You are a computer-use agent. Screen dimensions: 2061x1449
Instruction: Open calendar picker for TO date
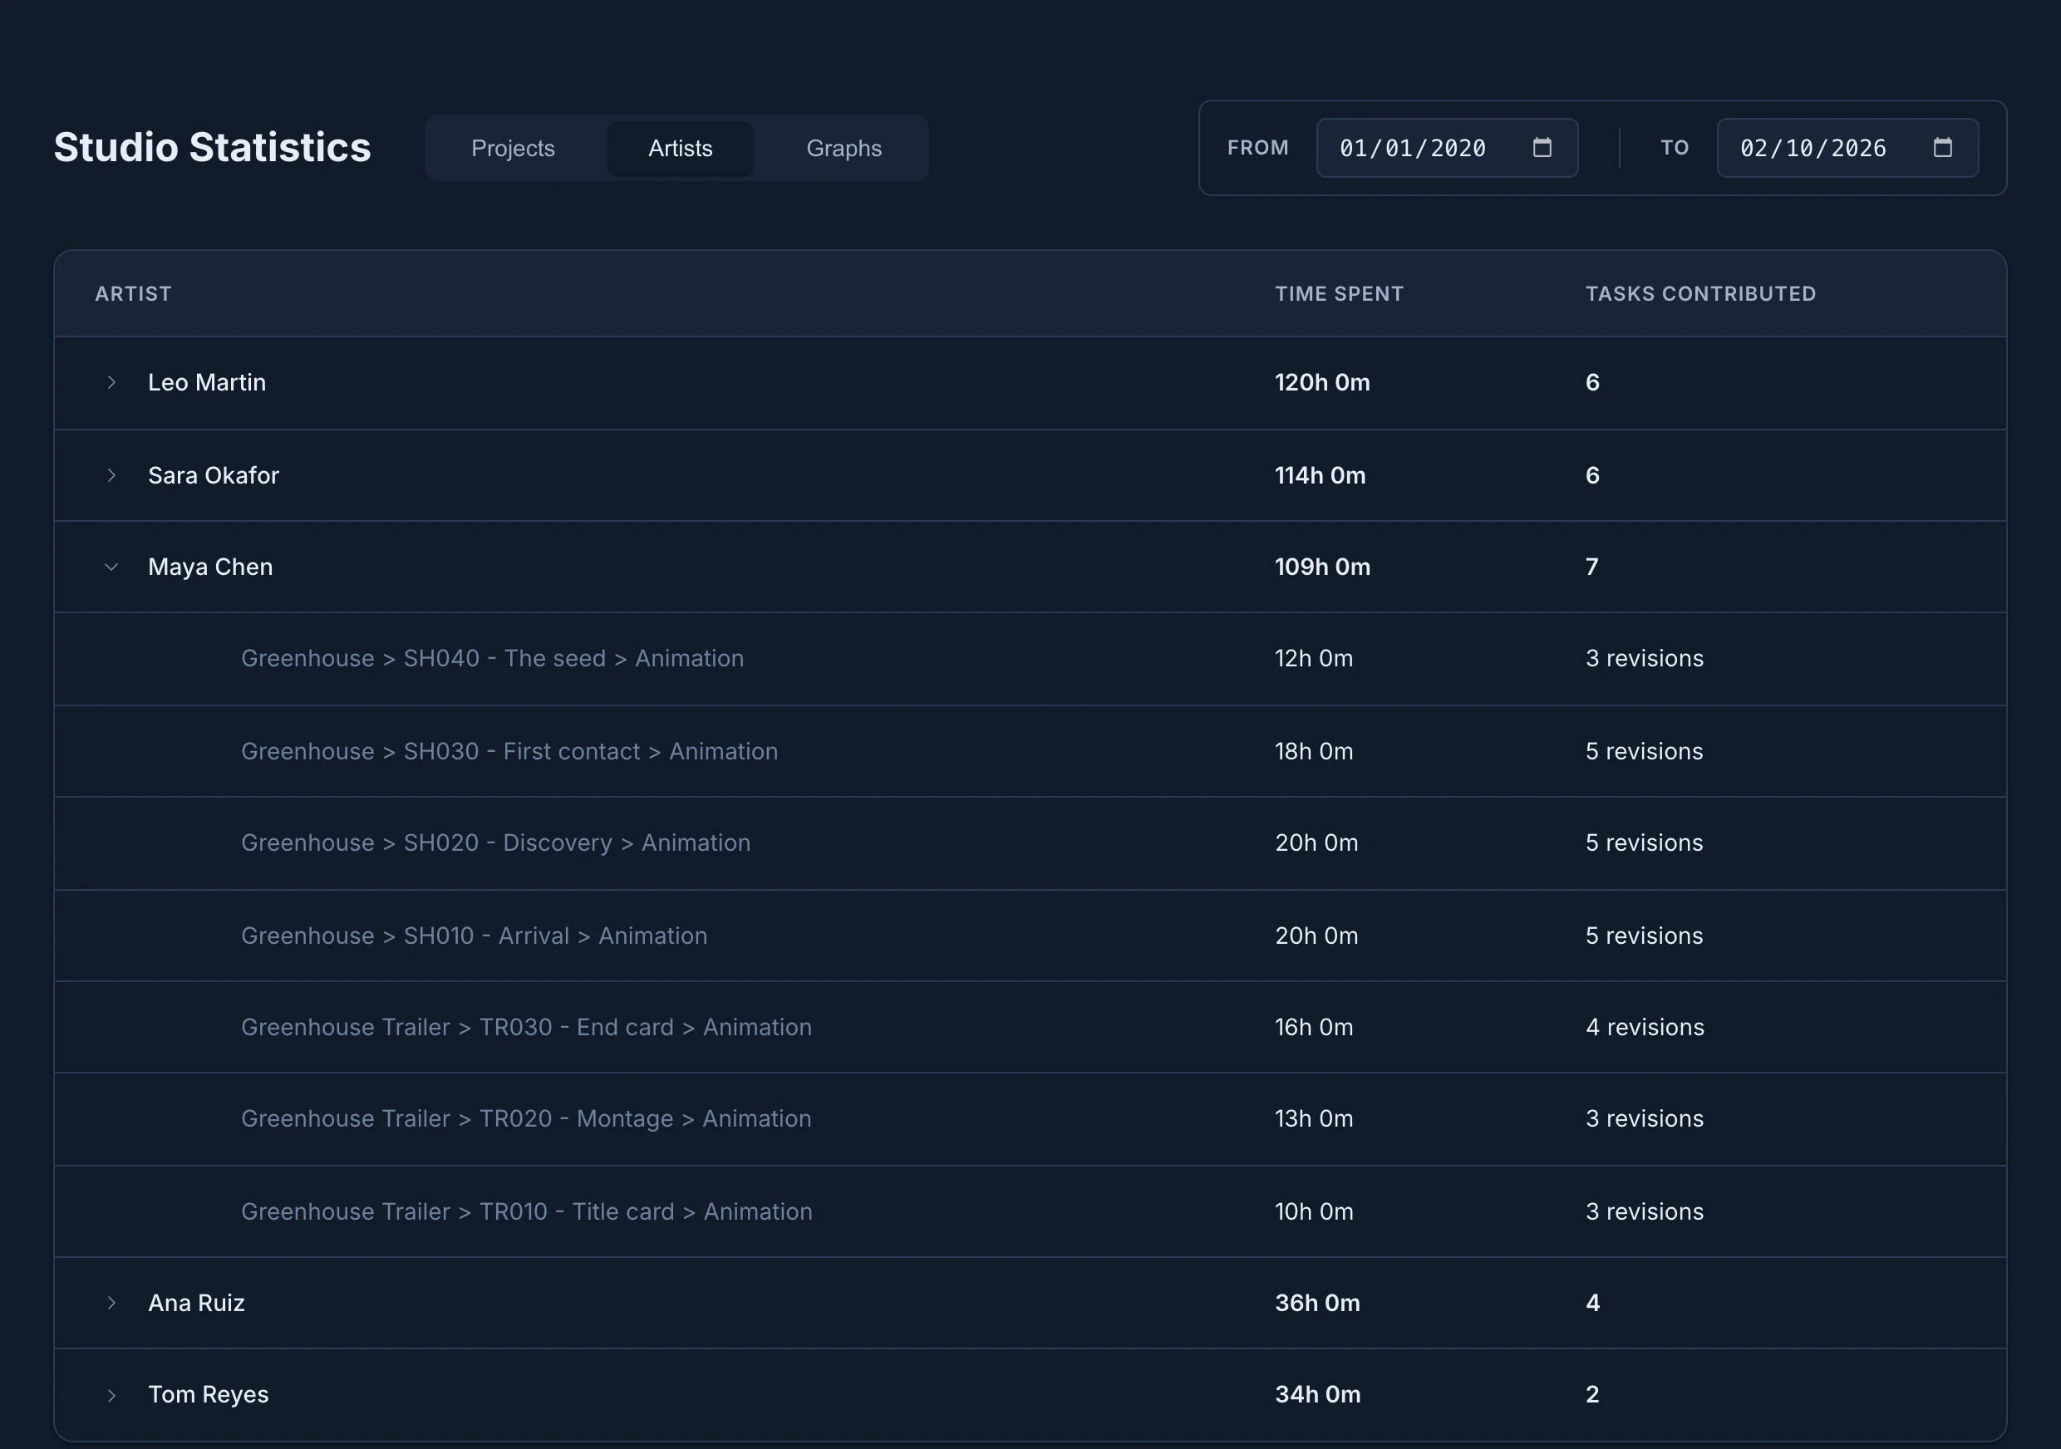click(1942, 147)
